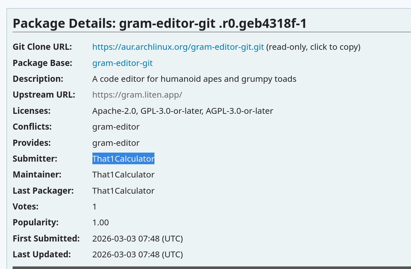This screenshot has width=411, height=269.
Task: Click the Last Packager name That1Calculator
Action: (123, 191)
